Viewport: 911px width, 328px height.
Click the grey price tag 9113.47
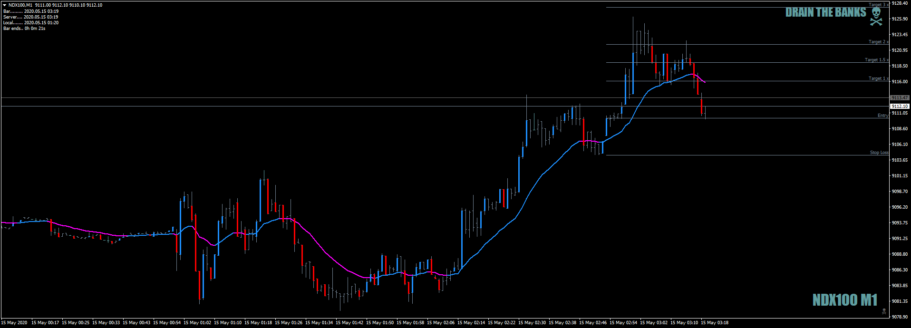pyautogui.click(x=900, y=97)
